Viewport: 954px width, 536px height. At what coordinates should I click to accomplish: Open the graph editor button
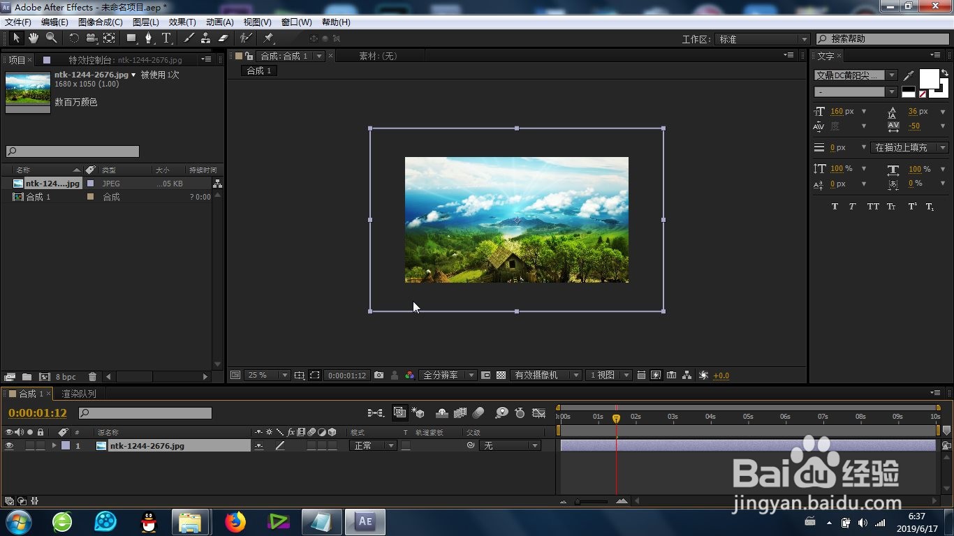point(538,413)
